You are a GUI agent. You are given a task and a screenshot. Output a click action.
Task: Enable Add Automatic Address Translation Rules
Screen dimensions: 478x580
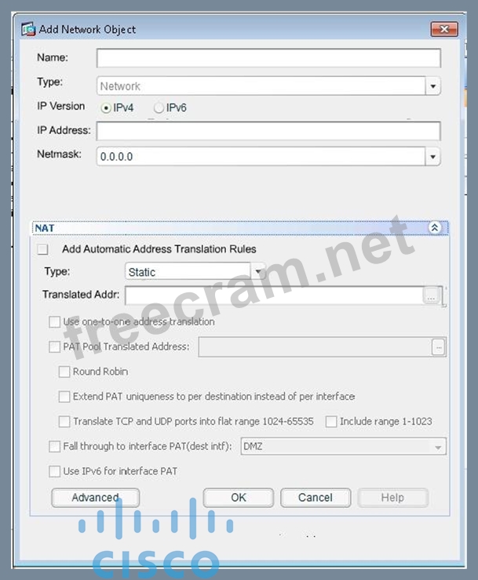[43, 249]
